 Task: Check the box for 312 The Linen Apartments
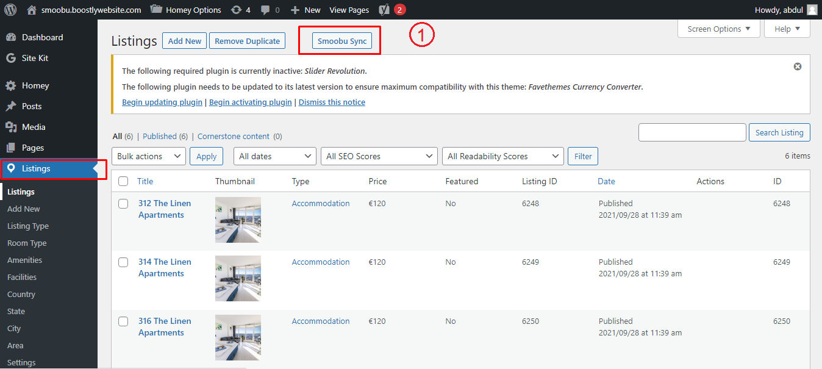(123, 203)
